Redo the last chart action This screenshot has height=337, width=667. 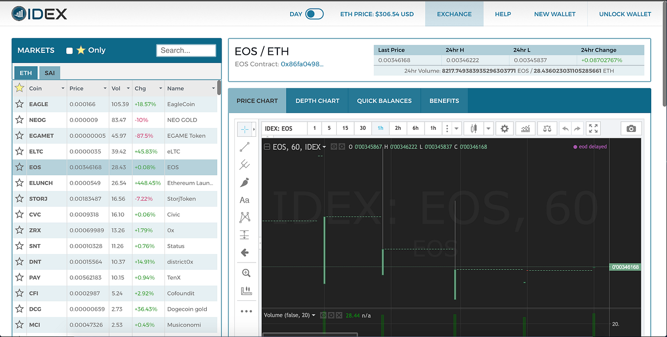pos(577,128)
